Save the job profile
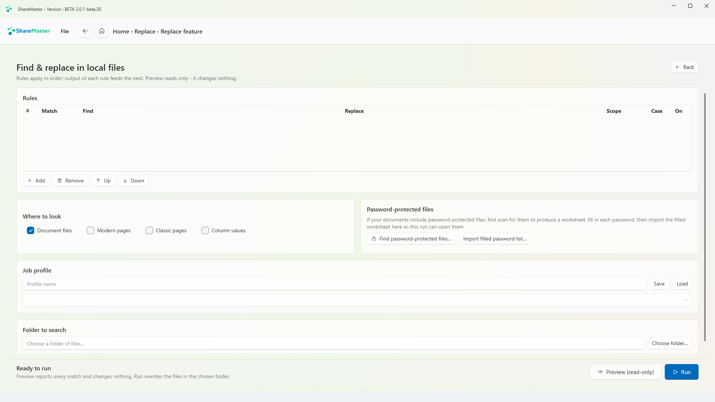715x402 pixels. coord(659,284)
